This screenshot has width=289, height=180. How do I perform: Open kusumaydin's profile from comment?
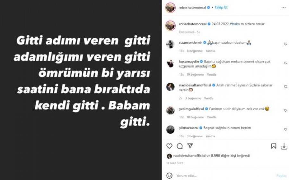[x=189, y=61]
